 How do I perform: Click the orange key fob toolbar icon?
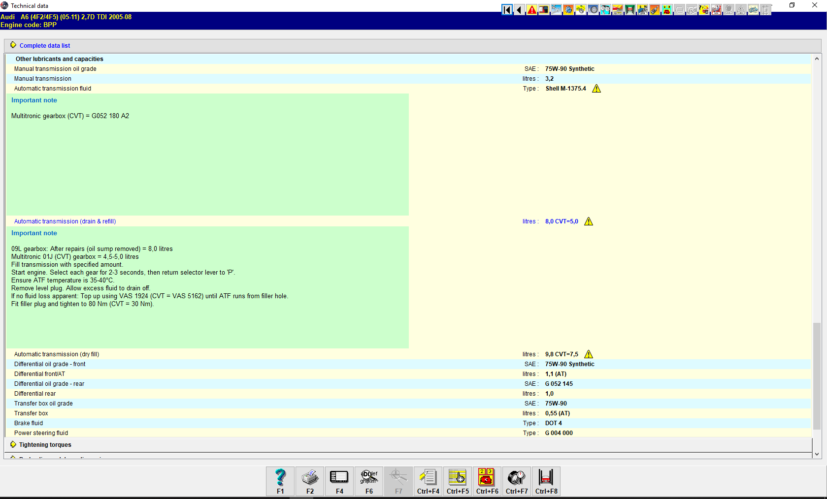pyautogui.click(x=655, y=10)
